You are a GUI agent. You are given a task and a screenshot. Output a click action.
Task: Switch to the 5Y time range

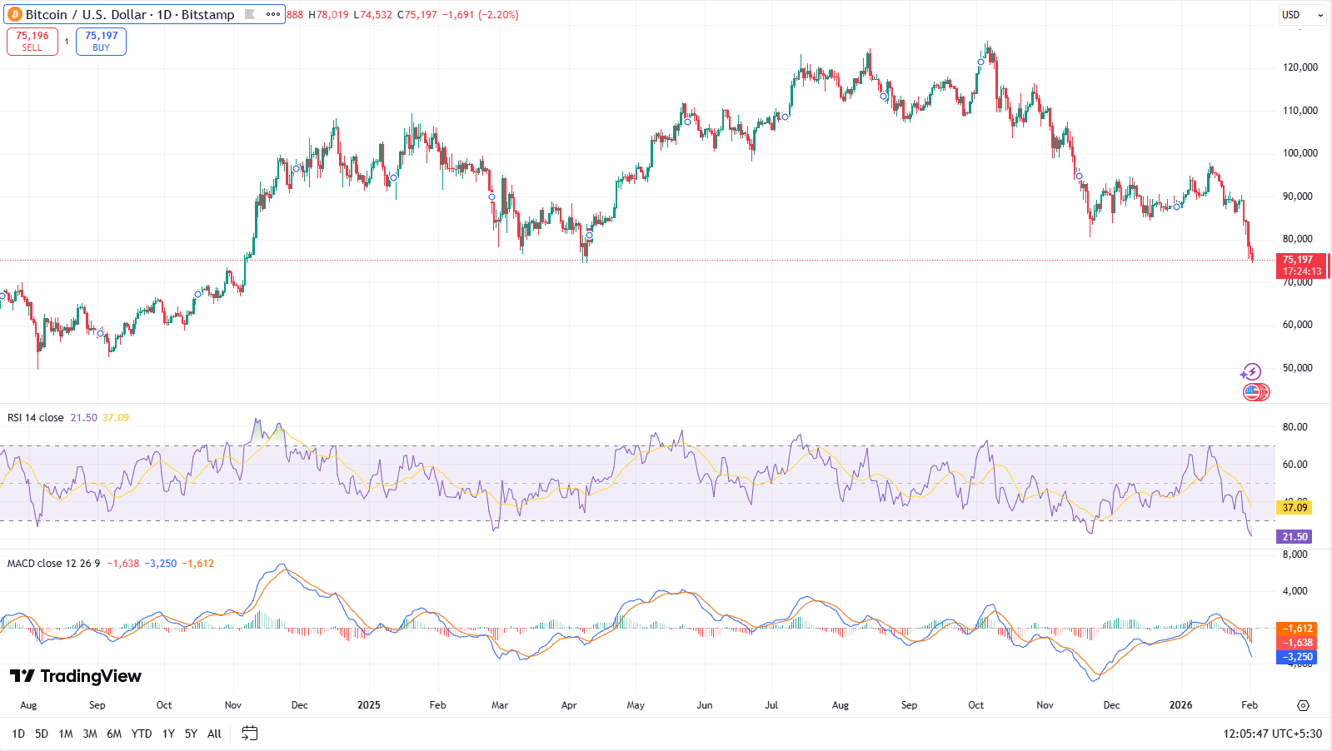coord(191,734)
